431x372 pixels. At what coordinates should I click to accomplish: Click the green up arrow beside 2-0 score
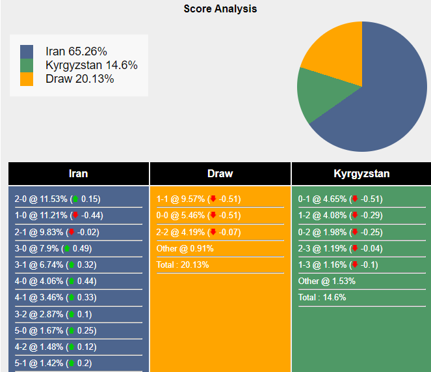coord(75,199)
